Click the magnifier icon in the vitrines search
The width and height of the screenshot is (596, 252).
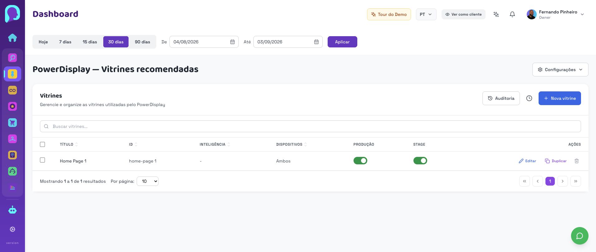click(46, 126)
